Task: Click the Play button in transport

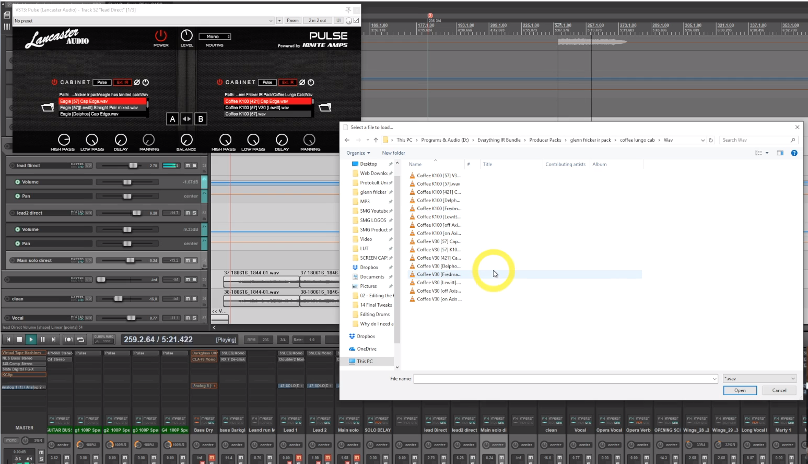Action: pyautogui.click(x=31, y=340)
